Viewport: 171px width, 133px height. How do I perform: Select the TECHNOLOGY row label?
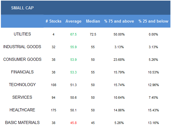[x=22, y=85]
